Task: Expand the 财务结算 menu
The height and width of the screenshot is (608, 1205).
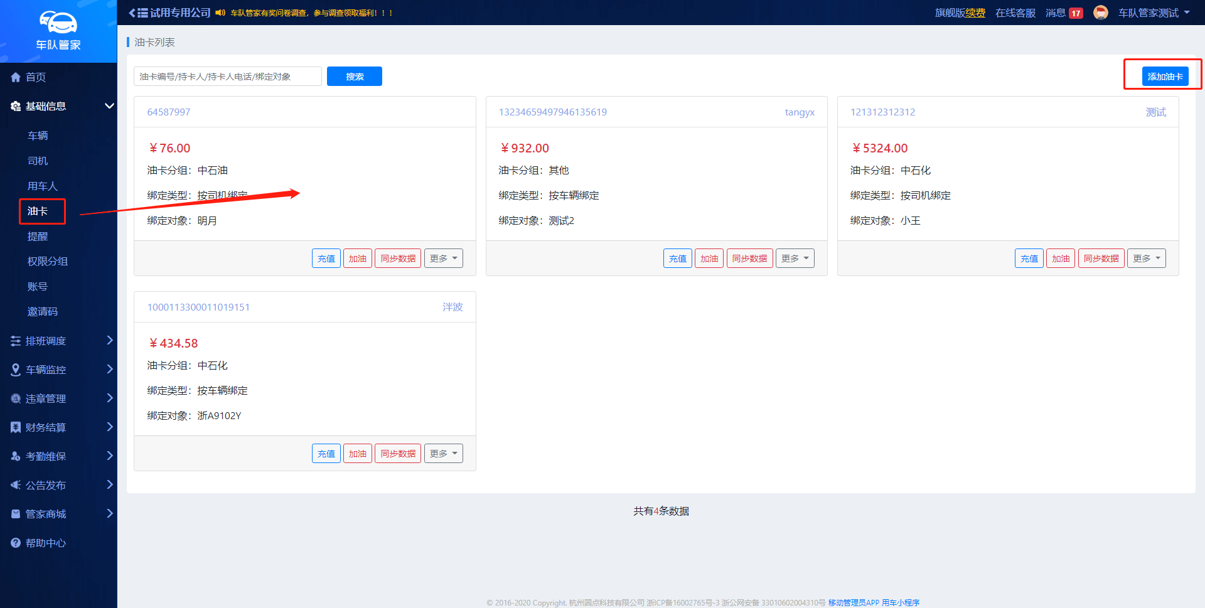Action: pos(109,427)
